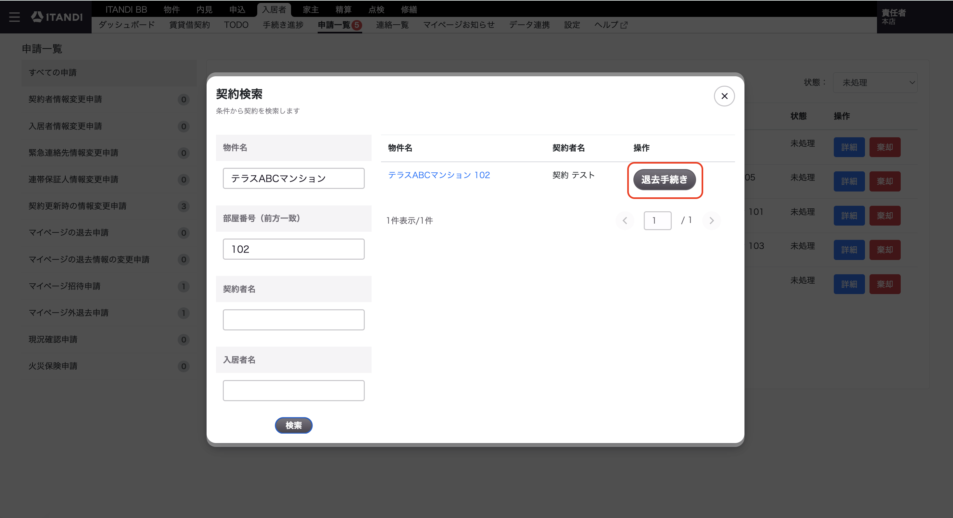Click the page number input box

[x=657, y=221]
